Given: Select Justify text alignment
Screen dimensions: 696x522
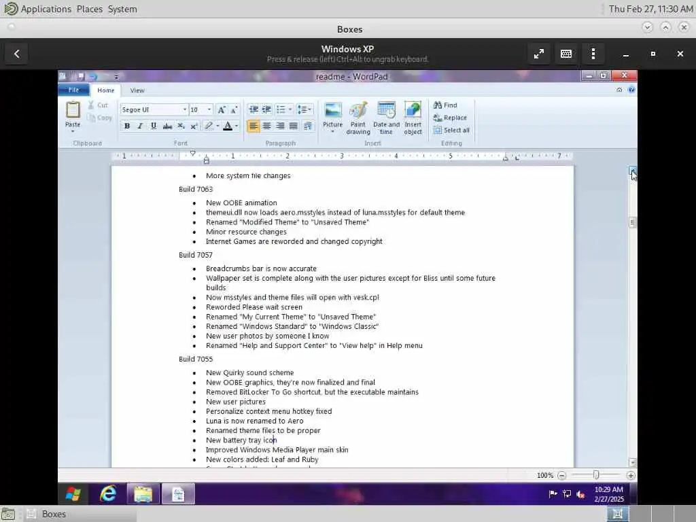Looking at the screenshot, I should pyautogui.click(x=294, y=126).
